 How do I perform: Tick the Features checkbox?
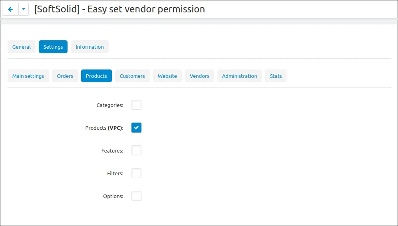click(x=136, y=151)
